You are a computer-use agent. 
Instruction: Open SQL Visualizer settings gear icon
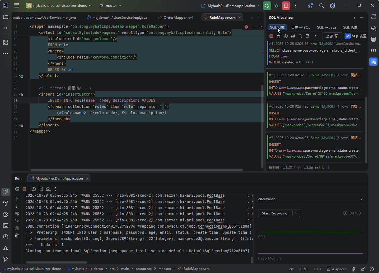(x=286, y=36)
